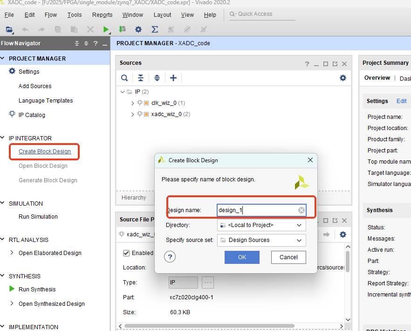The height and width of the screenshot is (331, 411).
Task: Click Settings in Project Manager
Action: [29, 72]
